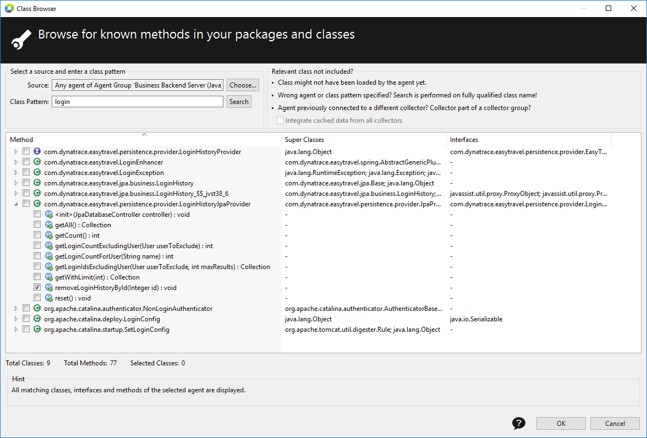Click the Class Pattern input field
647x438 pixels.
click(x=138, y=102)
